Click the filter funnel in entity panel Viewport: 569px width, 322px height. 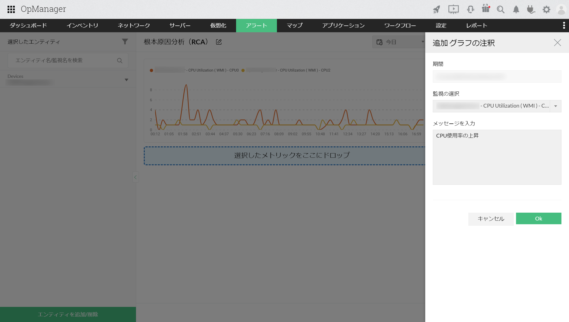tap(125, 42)
